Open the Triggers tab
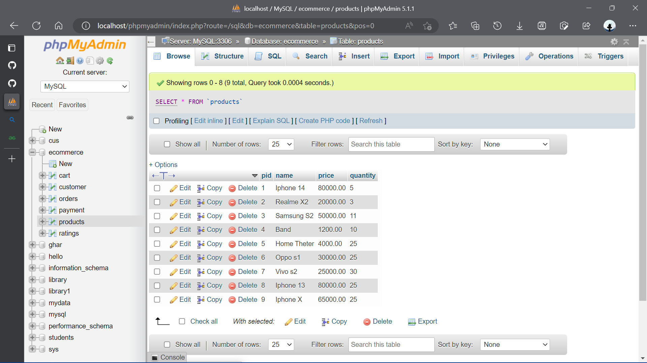The image size is (647, 363). (x=610, y=56)
